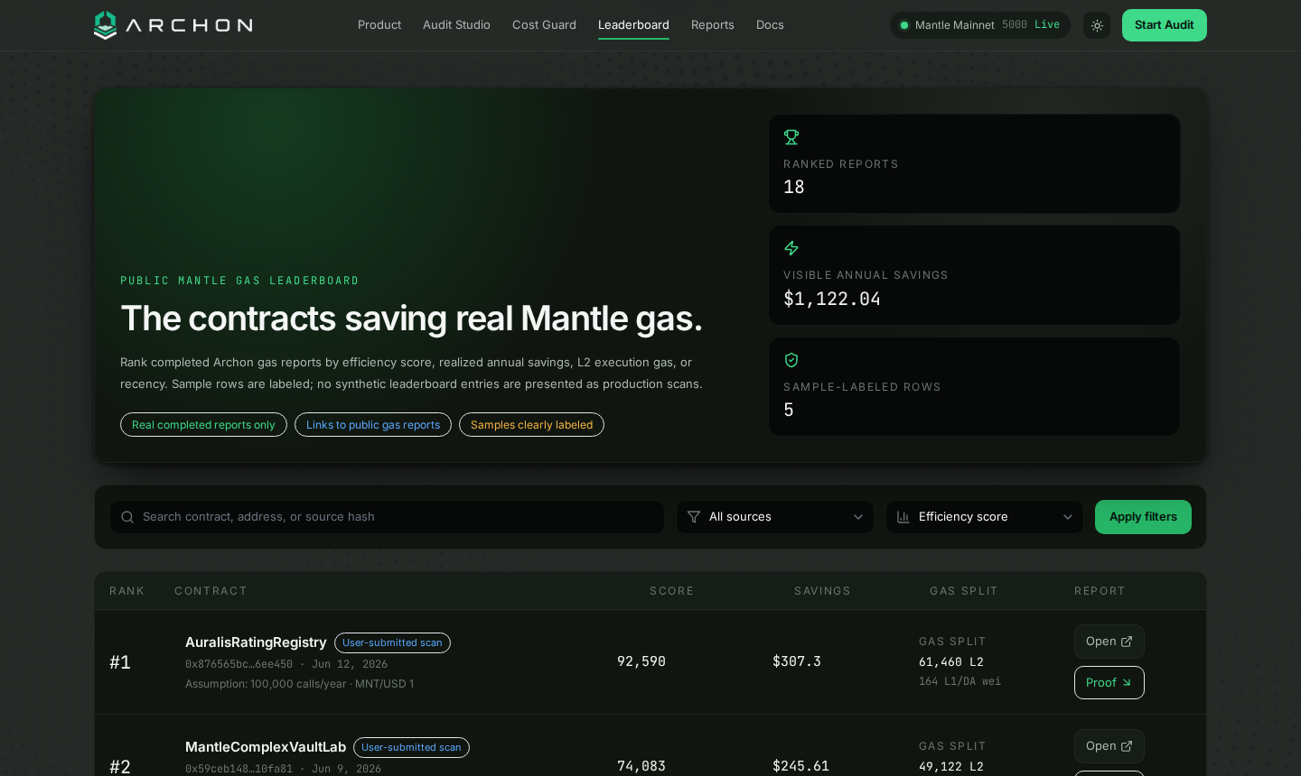Click the arrow icon on the Proof button
This screenshot has height=776, width=1301.
pos(1127,683)
